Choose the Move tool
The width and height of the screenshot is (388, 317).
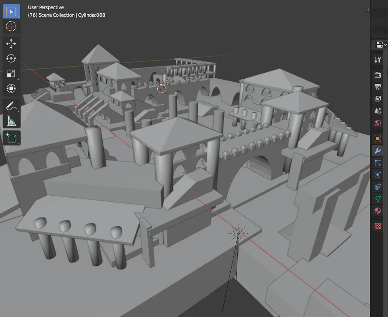pos(11,44)
